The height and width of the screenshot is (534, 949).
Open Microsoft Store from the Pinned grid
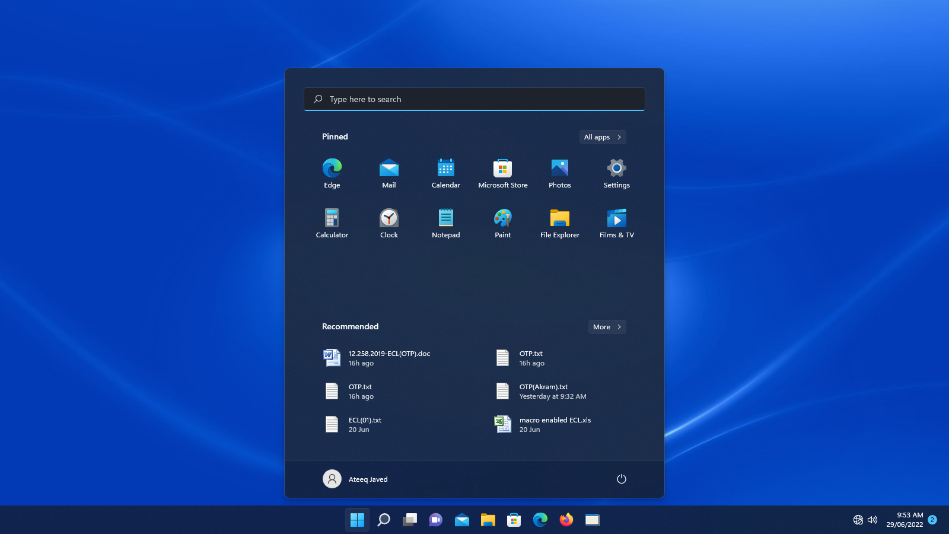click(x=503, y=173)
